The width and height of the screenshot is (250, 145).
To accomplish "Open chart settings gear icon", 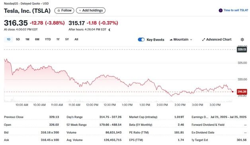I will pyautogui.click(x=242, y=39).
